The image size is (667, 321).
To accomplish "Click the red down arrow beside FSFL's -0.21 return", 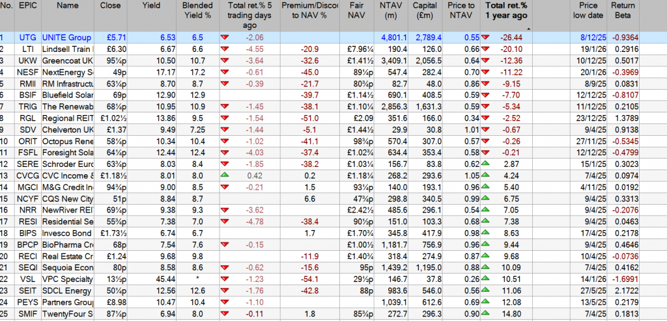I will (486, 151).
